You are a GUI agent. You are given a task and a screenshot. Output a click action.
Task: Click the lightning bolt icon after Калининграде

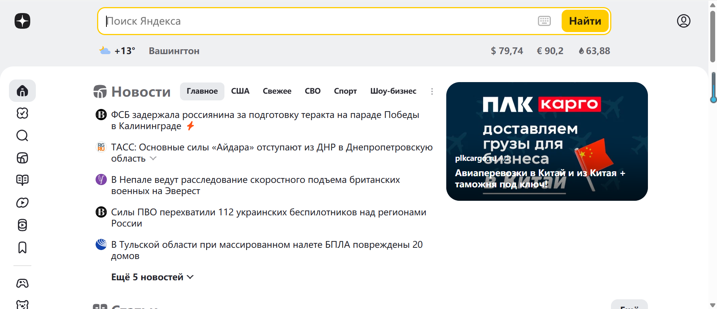[190, 126]
